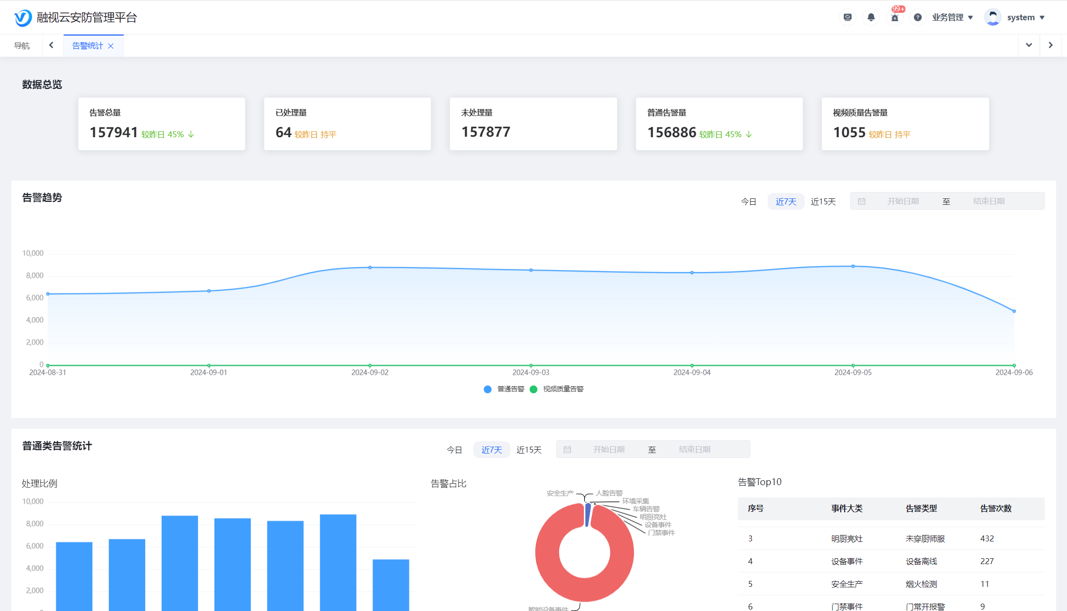The image size is (1067, 611).
Task: Click the help question mark icon
Action: tap(918, 17)
